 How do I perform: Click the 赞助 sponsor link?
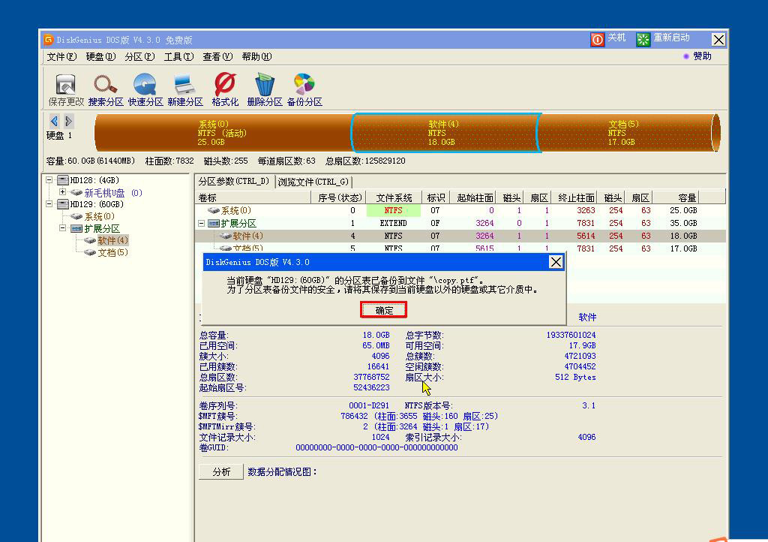(x=702, y=56)
